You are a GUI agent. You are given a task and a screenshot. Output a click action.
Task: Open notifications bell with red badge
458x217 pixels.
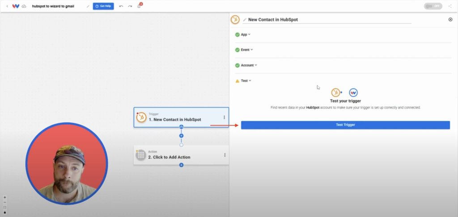point(140,5)
